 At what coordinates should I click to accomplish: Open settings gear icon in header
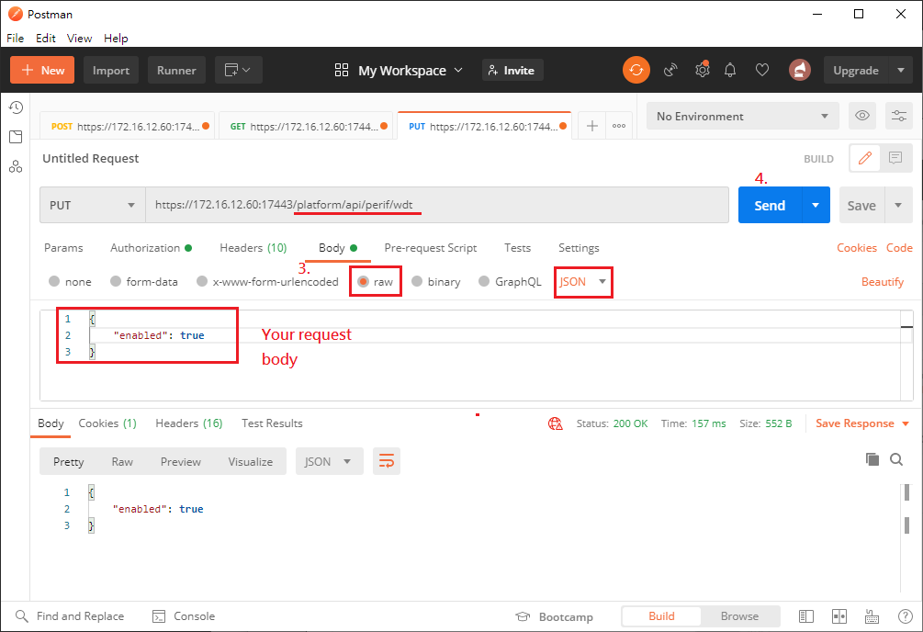pos(702,70)
